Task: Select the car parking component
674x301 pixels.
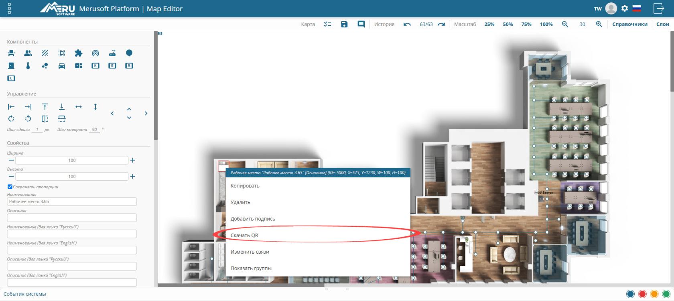Action: [62, 66]
